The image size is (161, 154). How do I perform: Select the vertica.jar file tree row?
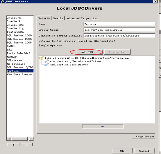tap(87, 58)
